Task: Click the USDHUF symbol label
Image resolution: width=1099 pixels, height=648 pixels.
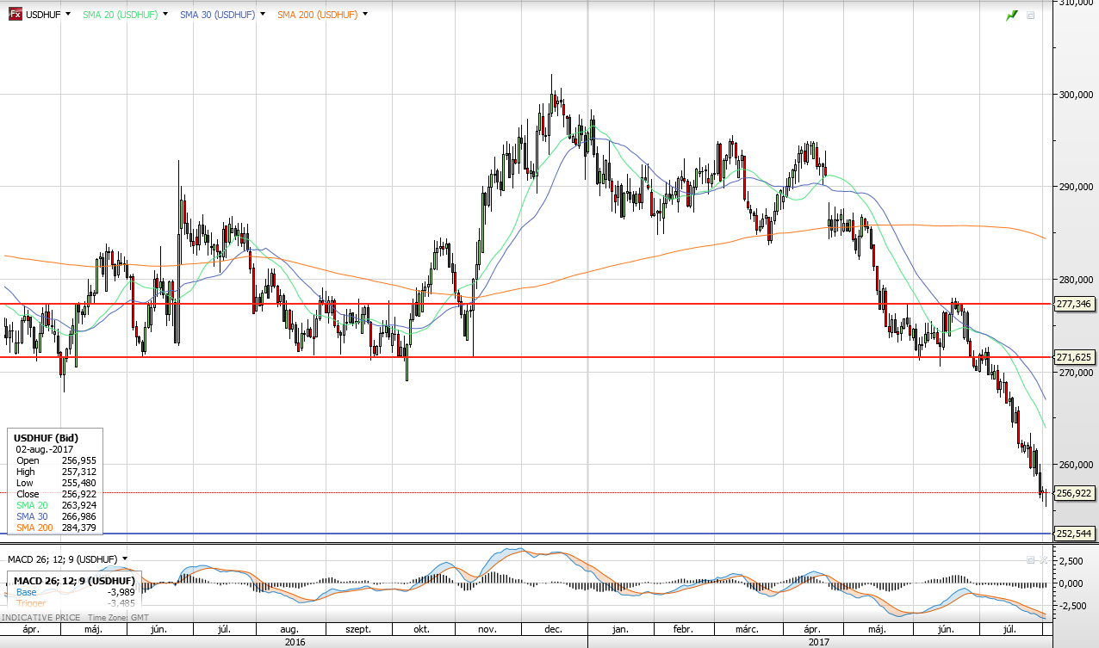Action: 43,15
